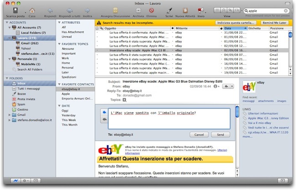
Task: Collapse the FOLDERS section triangle
Action: [x=7, y=78]
